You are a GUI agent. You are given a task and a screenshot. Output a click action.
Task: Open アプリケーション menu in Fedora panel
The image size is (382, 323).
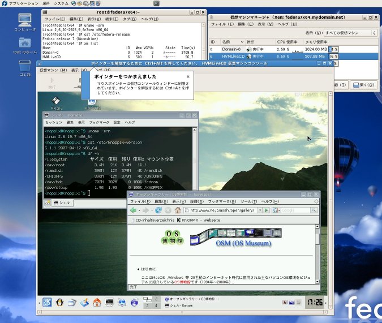(24, 3)
